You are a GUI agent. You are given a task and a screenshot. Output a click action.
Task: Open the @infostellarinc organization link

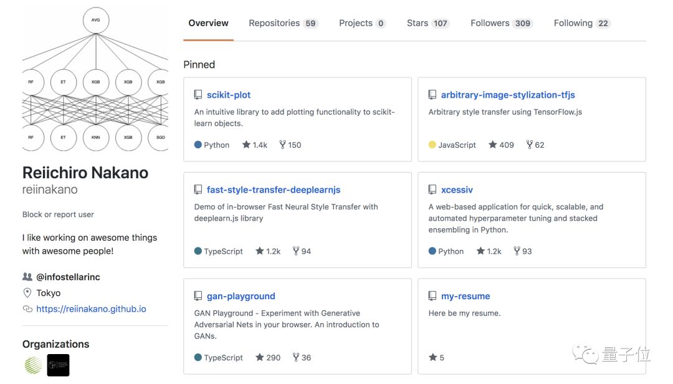coord(69,277)
